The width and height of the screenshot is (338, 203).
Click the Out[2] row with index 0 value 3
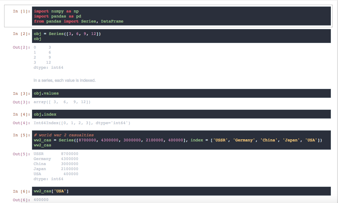[42, 47]
